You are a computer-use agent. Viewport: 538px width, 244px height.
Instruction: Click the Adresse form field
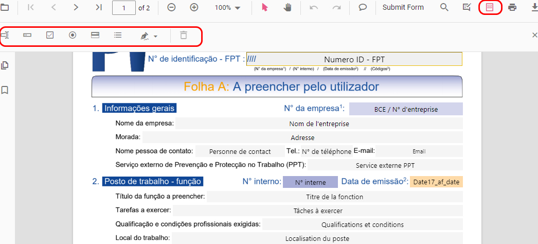(x=302, y=137)
